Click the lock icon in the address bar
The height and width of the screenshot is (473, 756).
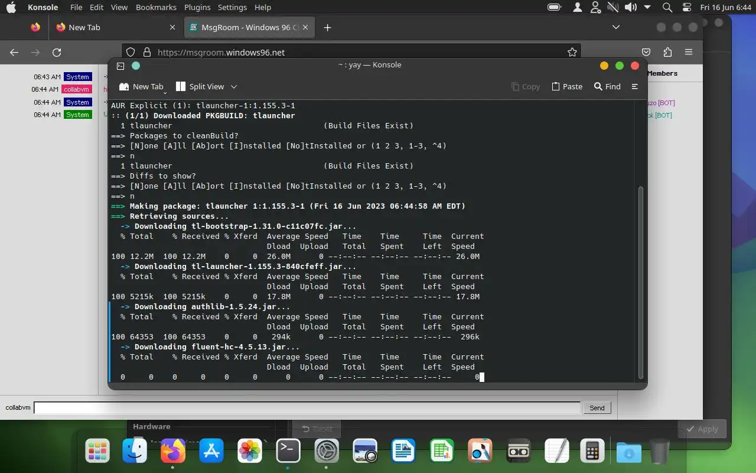(x=146, y=52)
